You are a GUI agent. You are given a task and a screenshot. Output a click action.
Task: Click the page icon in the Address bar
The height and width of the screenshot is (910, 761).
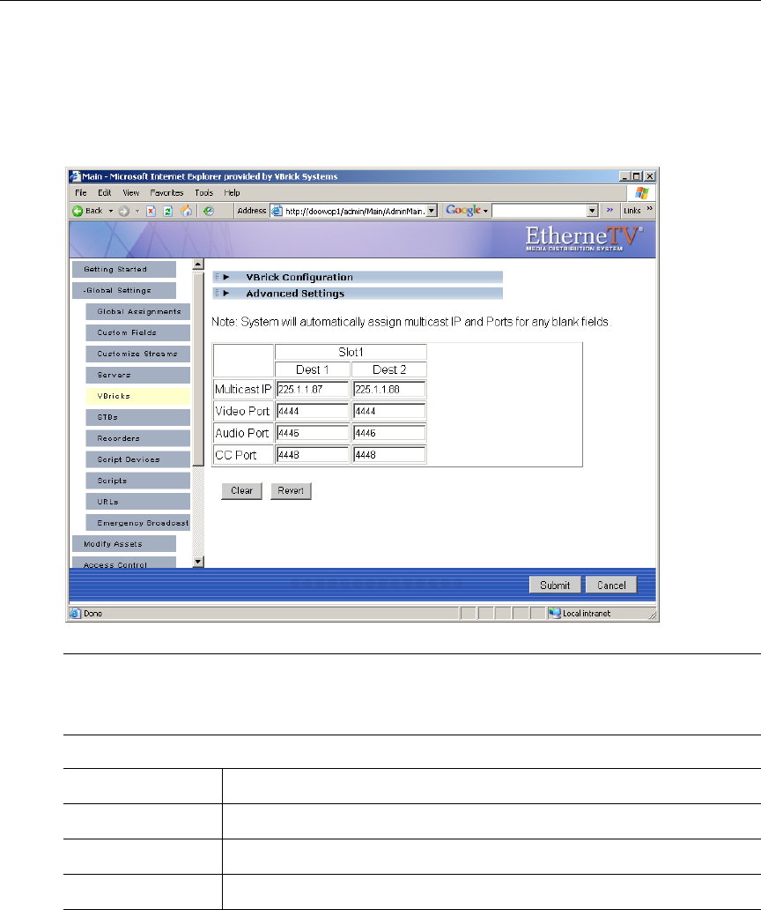point(277,211)
